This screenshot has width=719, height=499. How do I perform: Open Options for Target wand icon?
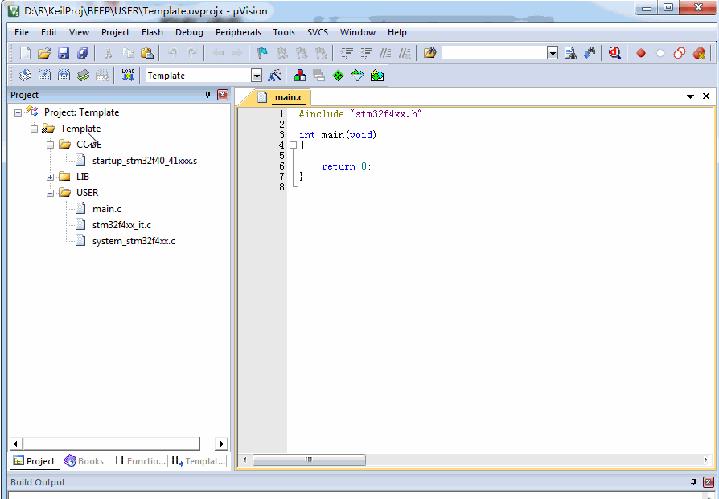(x=274, y=76)
